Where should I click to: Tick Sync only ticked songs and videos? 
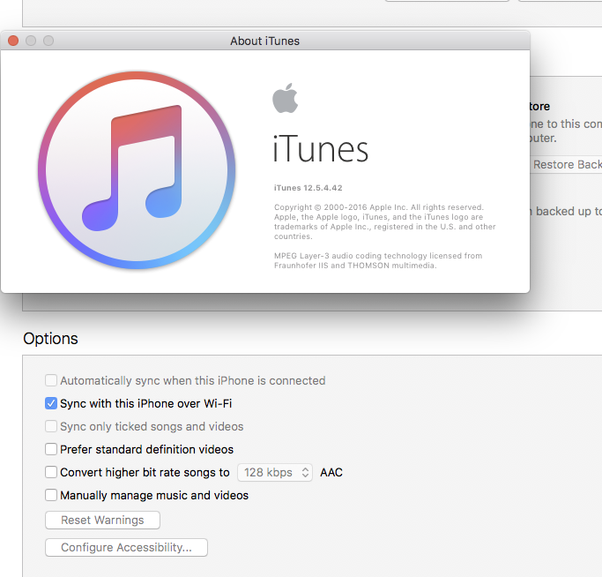51,426
